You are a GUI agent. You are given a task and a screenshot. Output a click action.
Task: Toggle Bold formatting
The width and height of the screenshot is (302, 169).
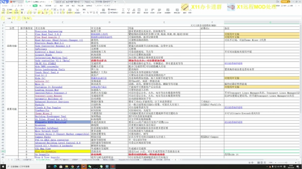22,13
